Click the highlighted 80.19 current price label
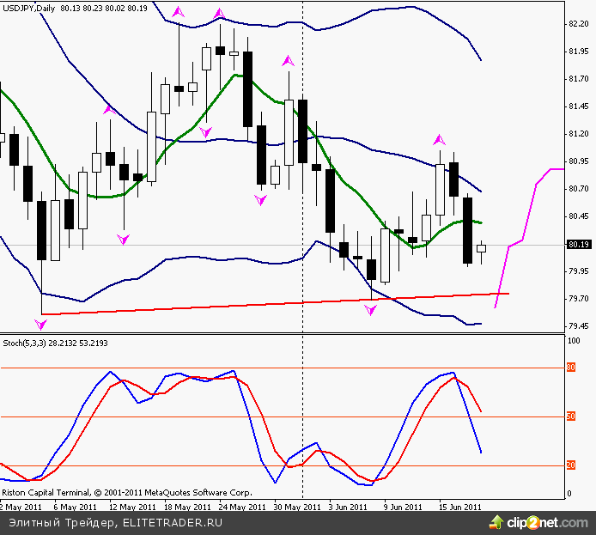The height and width of the screenshot is (535, 596). (x=578, y=245)
